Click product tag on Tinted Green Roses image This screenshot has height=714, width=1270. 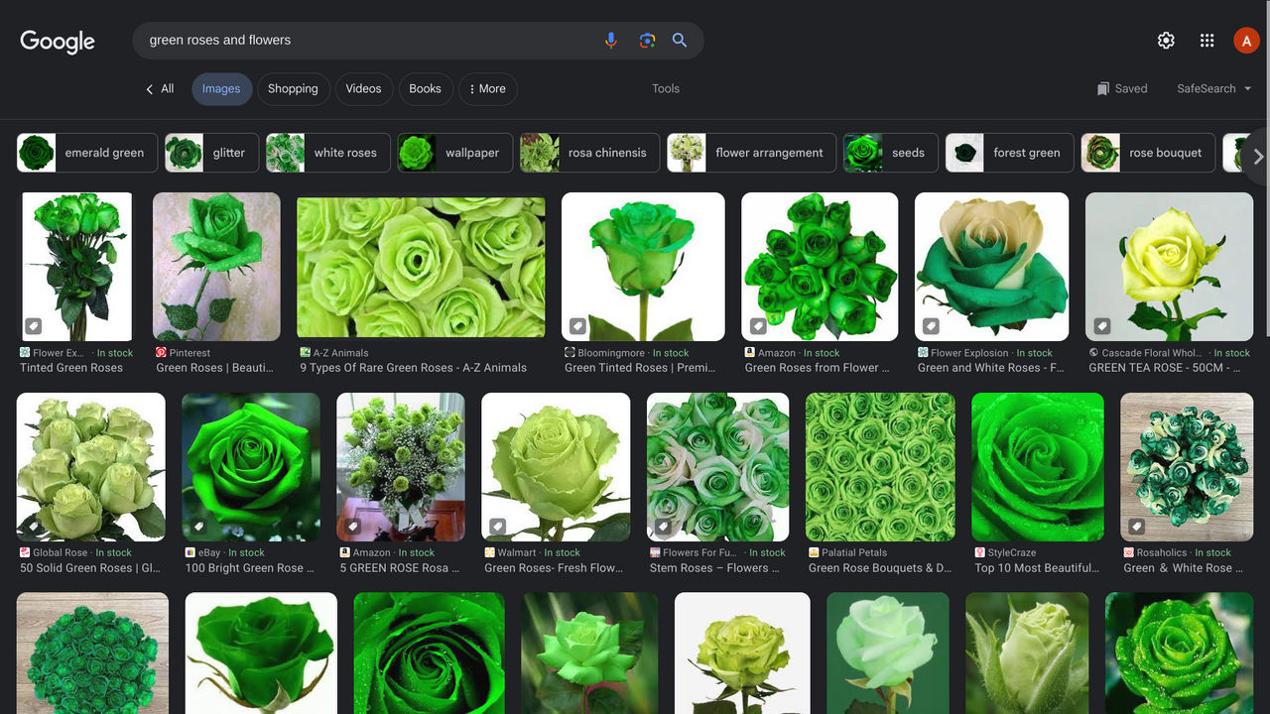tap(33, 326)
